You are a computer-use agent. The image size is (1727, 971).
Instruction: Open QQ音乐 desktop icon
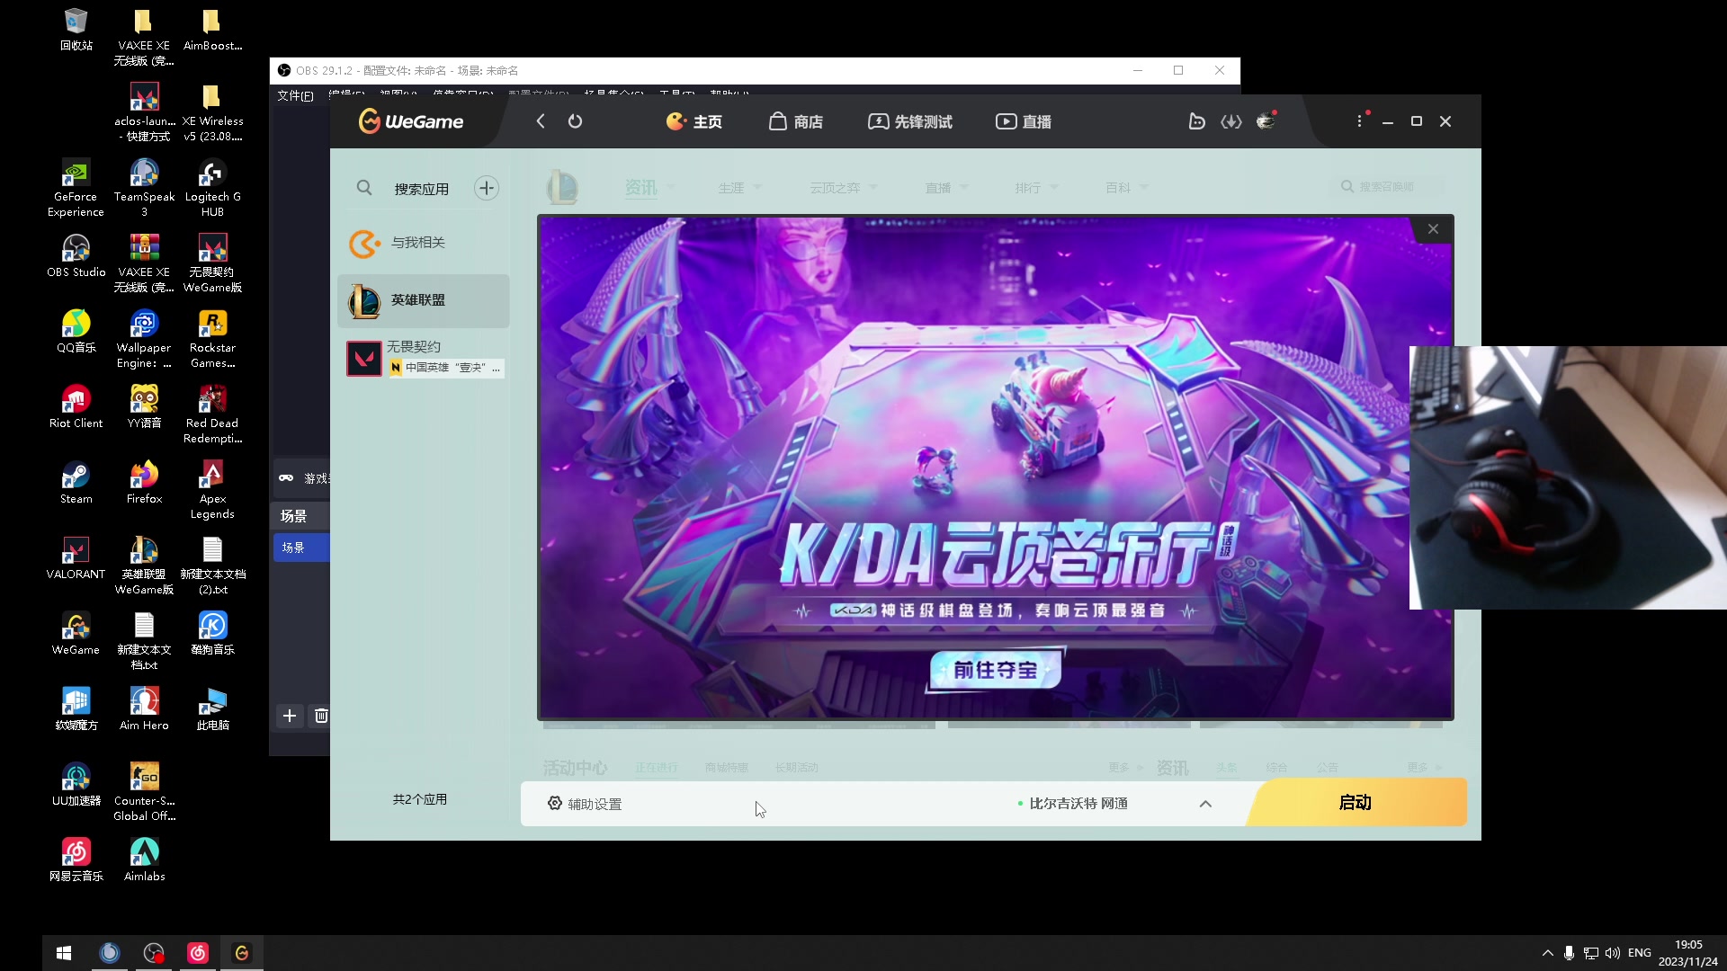(x=76, y=332)
